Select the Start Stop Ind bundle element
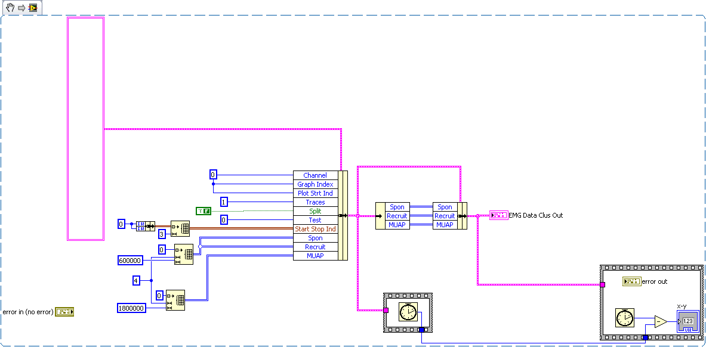Image resolution: width=706 pixels, height=347 pixels. tap(315, 229)
